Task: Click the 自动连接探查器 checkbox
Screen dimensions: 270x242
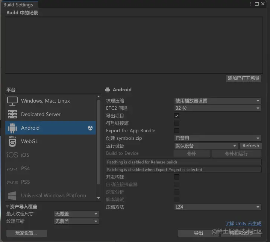Action: [x=177, y=185]
